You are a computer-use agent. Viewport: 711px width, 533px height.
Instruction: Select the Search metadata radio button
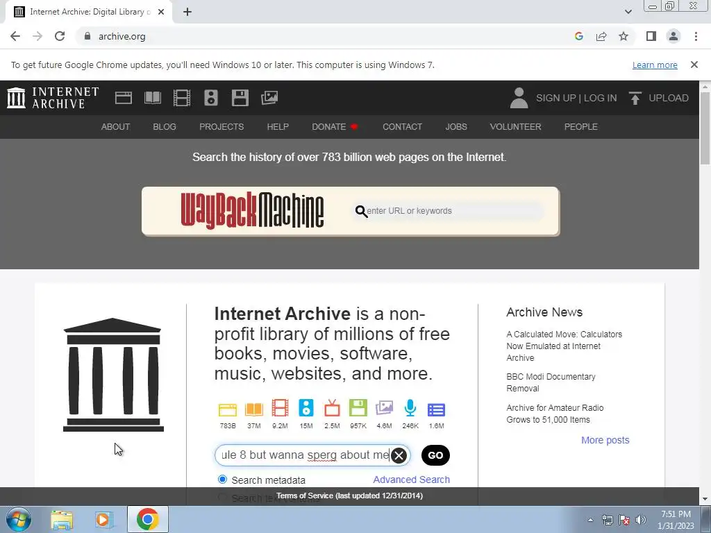222,480
